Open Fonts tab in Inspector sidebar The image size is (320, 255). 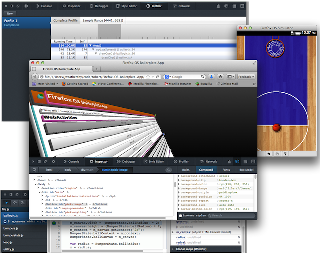point(226,170)
